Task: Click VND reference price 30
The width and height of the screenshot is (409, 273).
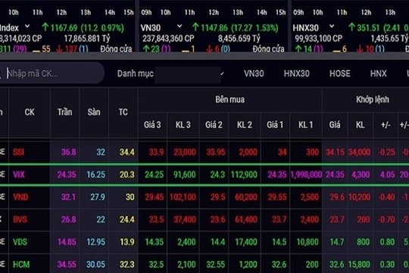Action: coord(130,197)
